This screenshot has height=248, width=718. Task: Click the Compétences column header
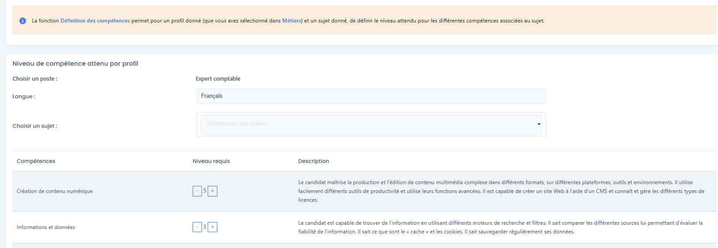(36, 161)
